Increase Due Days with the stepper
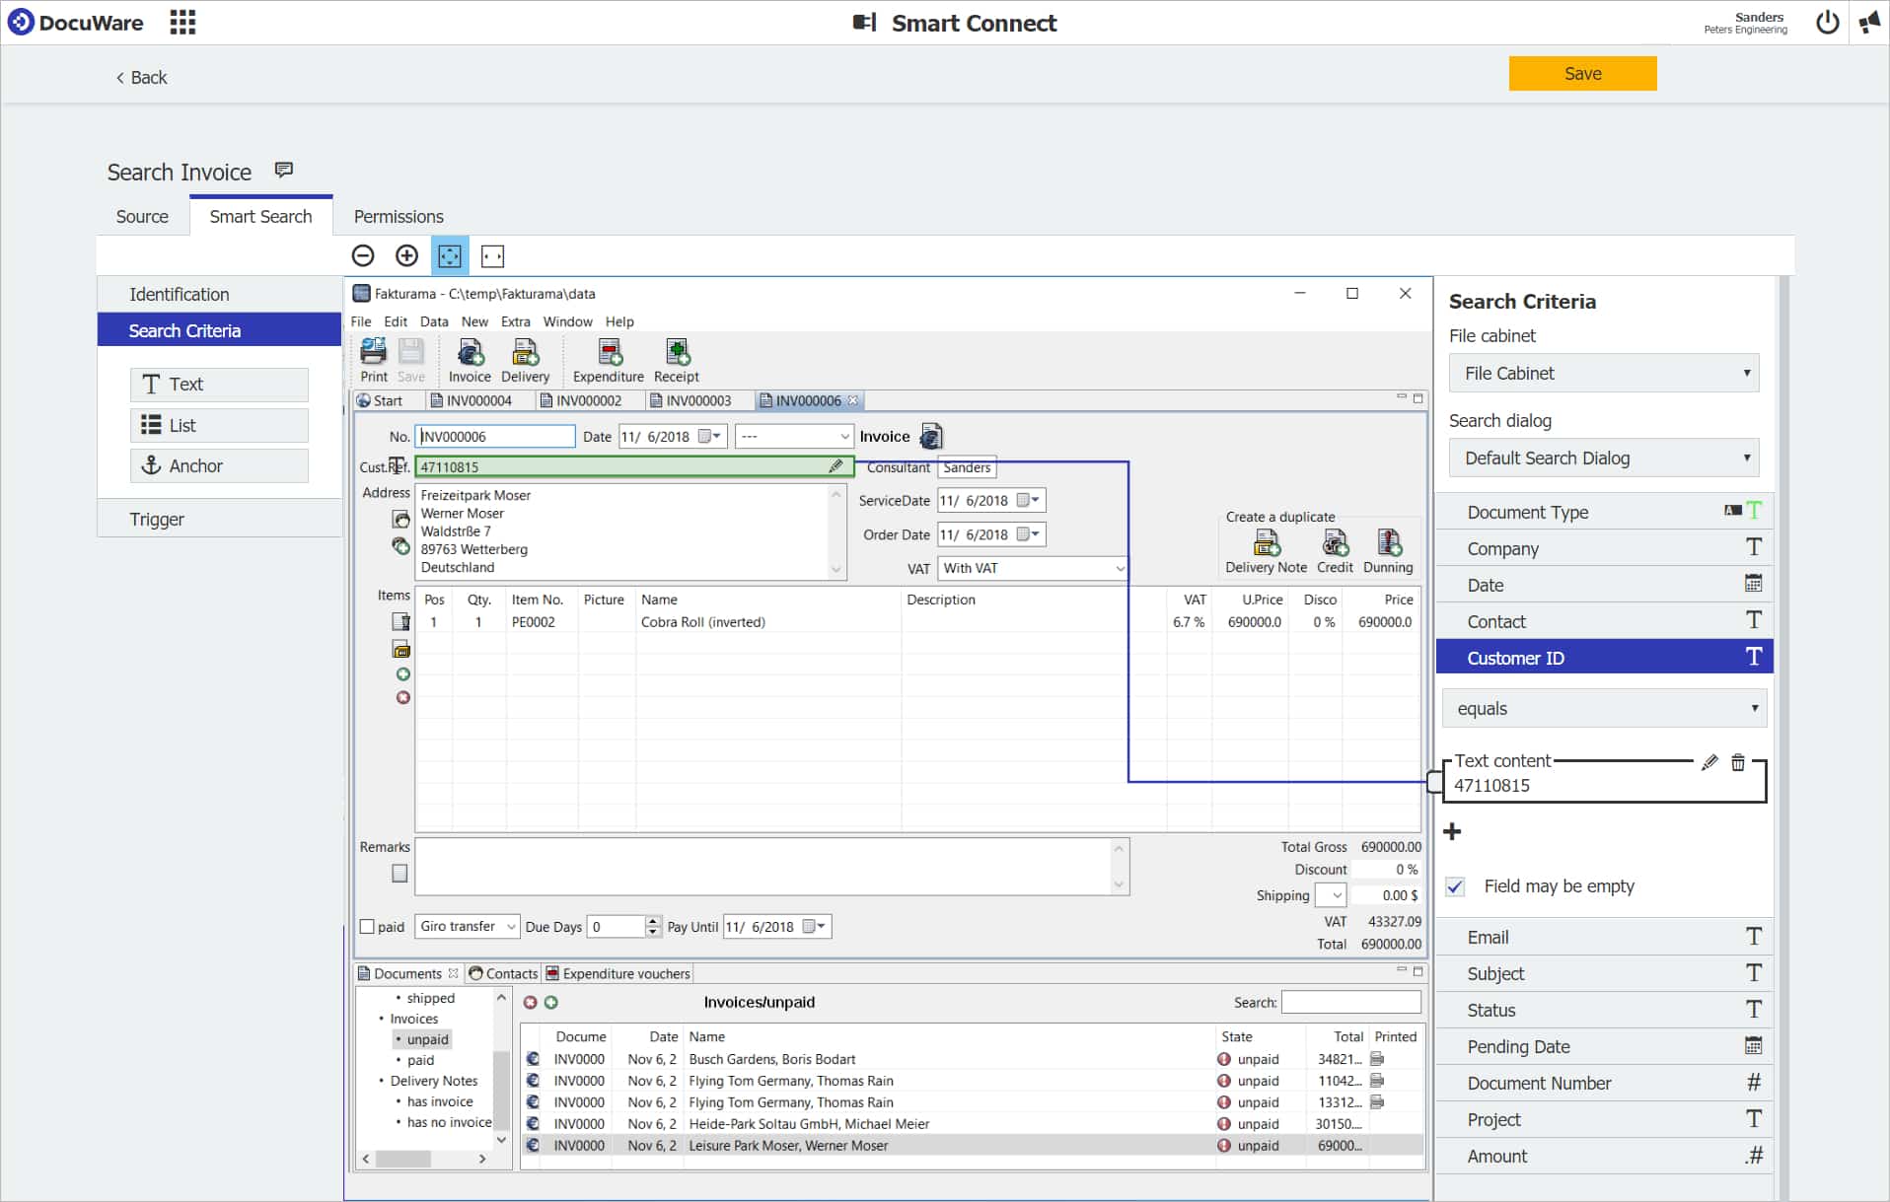1890x1202 pixels. [x=651, y=922]
